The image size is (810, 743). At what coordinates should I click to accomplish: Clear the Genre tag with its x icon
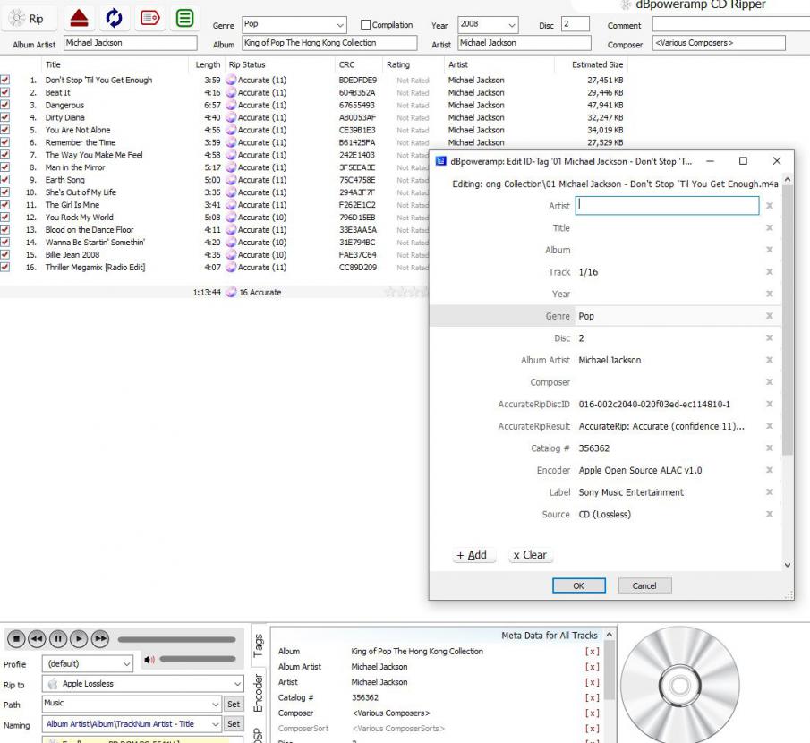pos(769,316)
